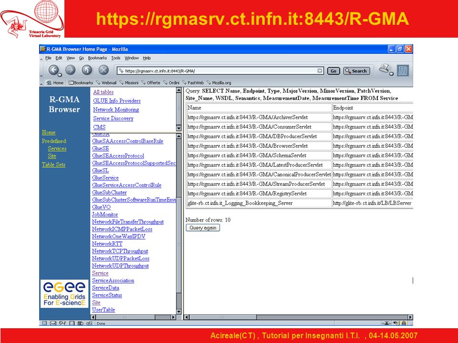
Task: Open the File menu
Action: tap(49, 58)
